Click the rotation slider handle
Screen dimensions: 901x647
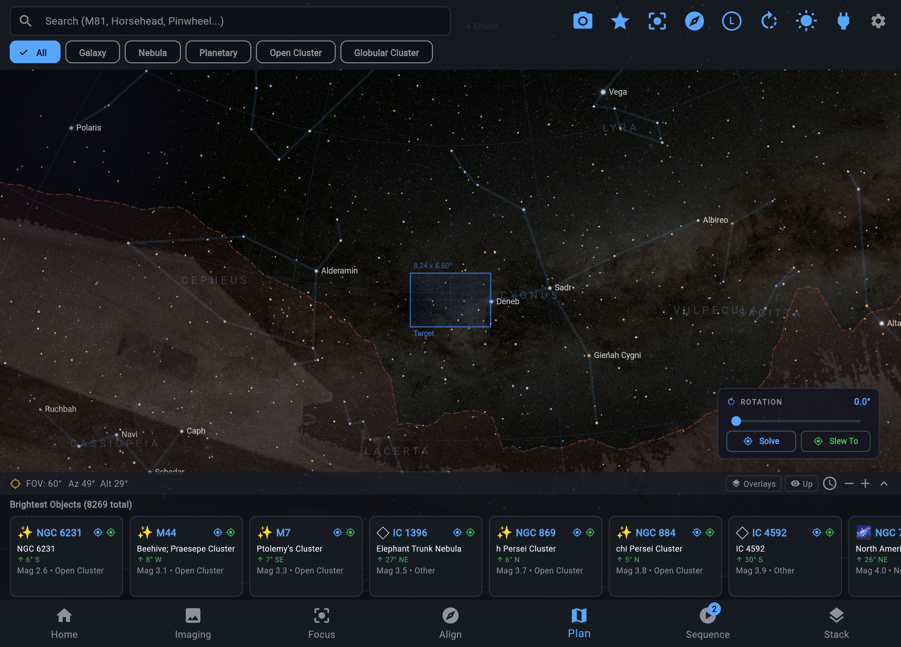pos(736,421)
